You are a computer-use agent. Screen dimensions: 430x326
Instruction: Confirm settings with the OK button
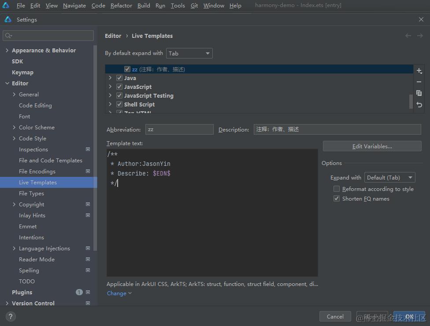pos(409,316)
